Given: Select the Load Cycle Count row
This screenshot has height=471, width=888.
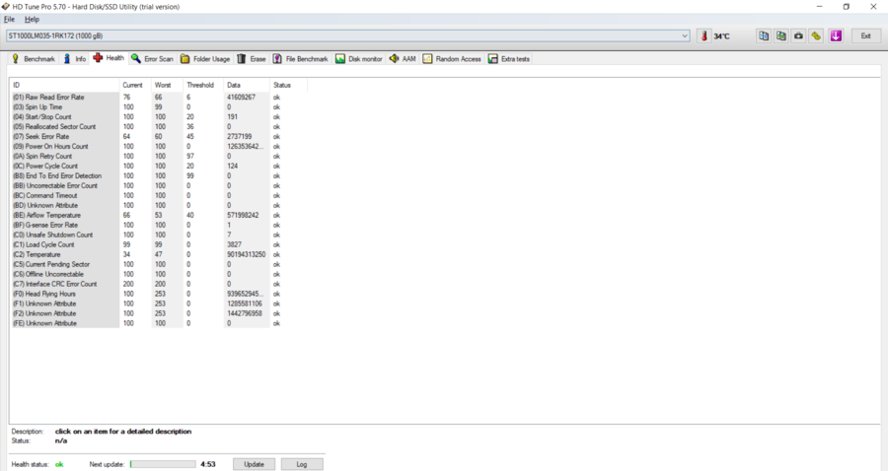Looking at the screenshot, I should coord(159,244).
